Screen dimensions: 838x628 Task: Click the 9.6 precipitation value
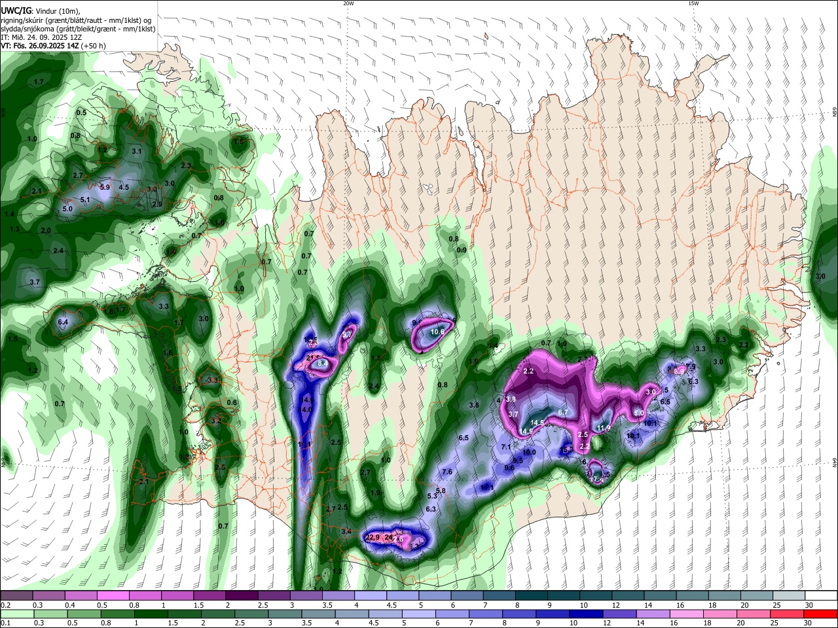coord(509,468)
